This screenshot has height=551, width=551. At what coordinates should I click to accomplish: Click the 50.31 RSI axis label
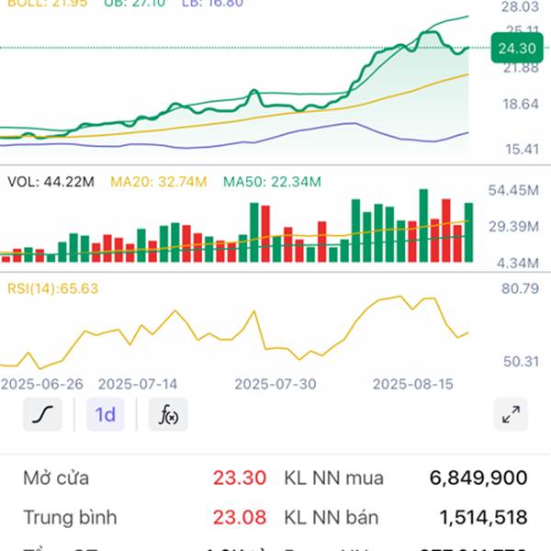(521, 361)
